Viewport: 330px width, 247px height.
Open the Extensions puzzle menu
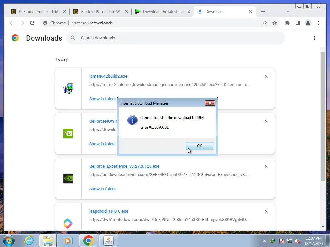[287, 23]
